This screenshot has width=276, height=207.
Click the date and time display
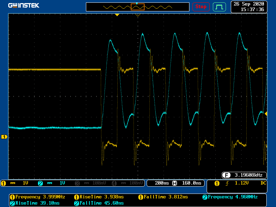[249, 7]
